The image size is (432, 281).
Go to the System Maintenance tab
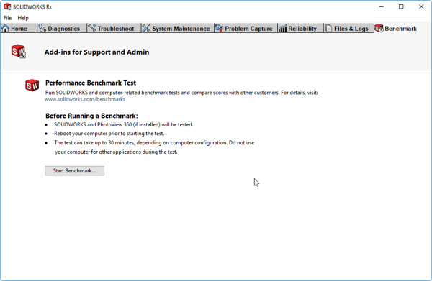(x=177, y=28)
